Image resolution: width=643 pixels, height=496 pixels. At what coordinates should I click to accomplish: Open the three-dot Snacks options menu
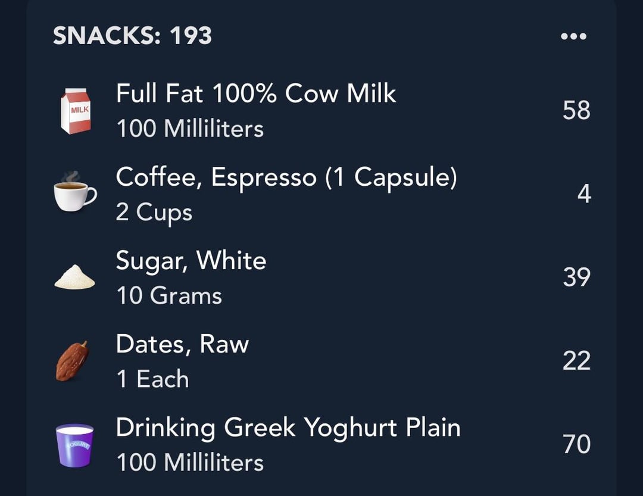point(573,36)
